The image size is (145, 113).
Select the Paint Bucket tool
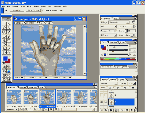click(4, 44)
